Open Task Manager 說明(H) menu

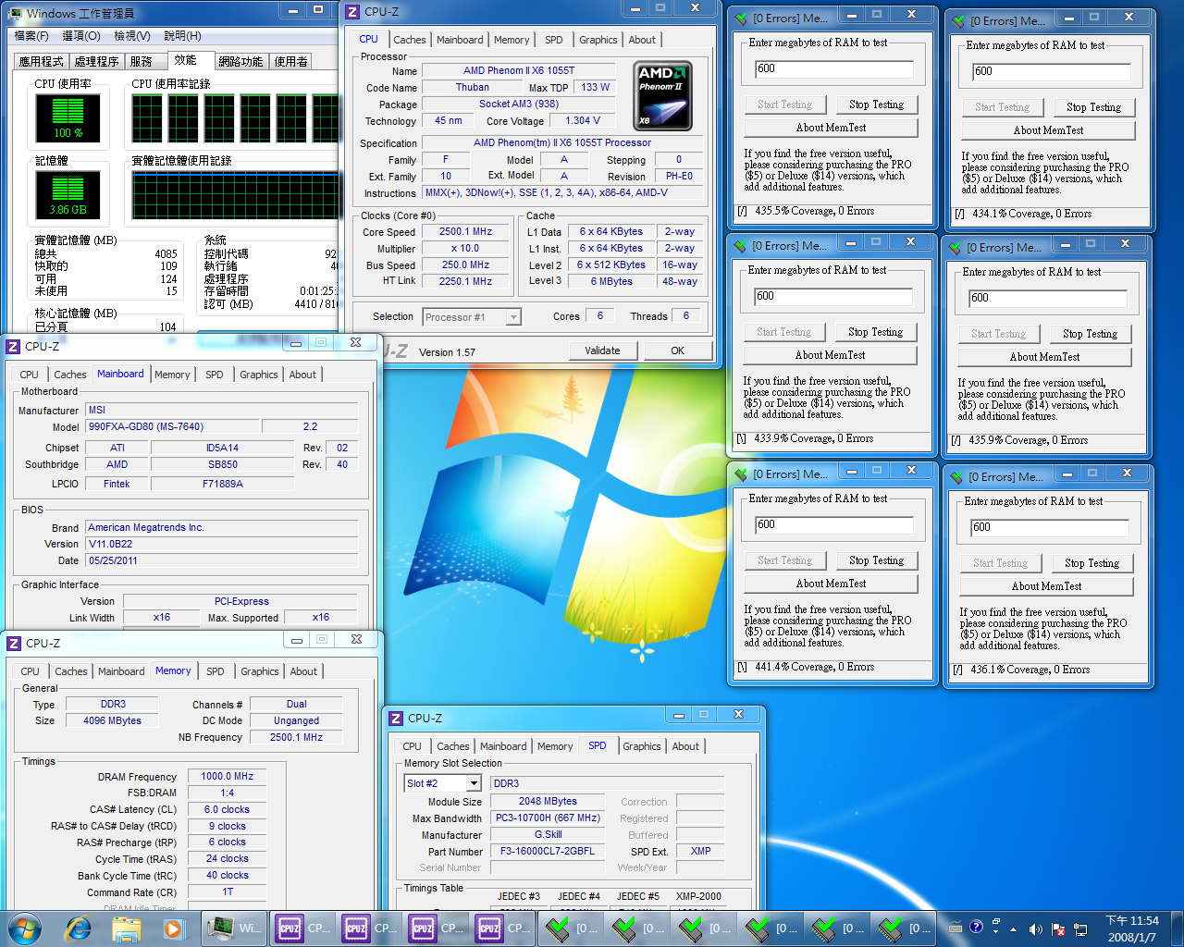[x=182, y=35]
